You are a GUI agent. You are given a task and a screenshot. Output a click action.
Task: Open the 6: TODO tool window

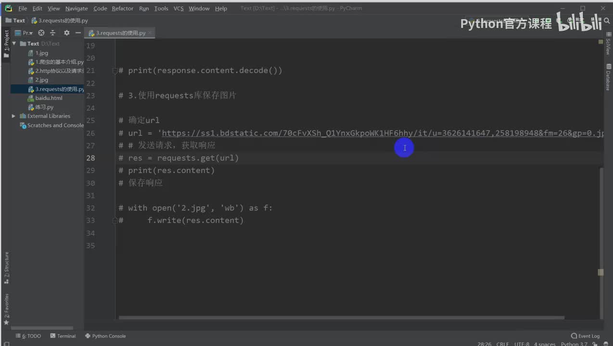(x=28, y=336)
